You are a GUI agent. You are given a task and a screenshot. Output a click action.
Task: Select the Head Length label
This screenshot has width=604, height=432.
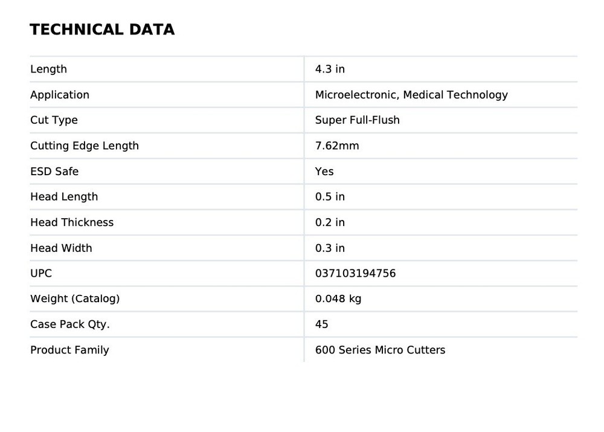(64, 197)
